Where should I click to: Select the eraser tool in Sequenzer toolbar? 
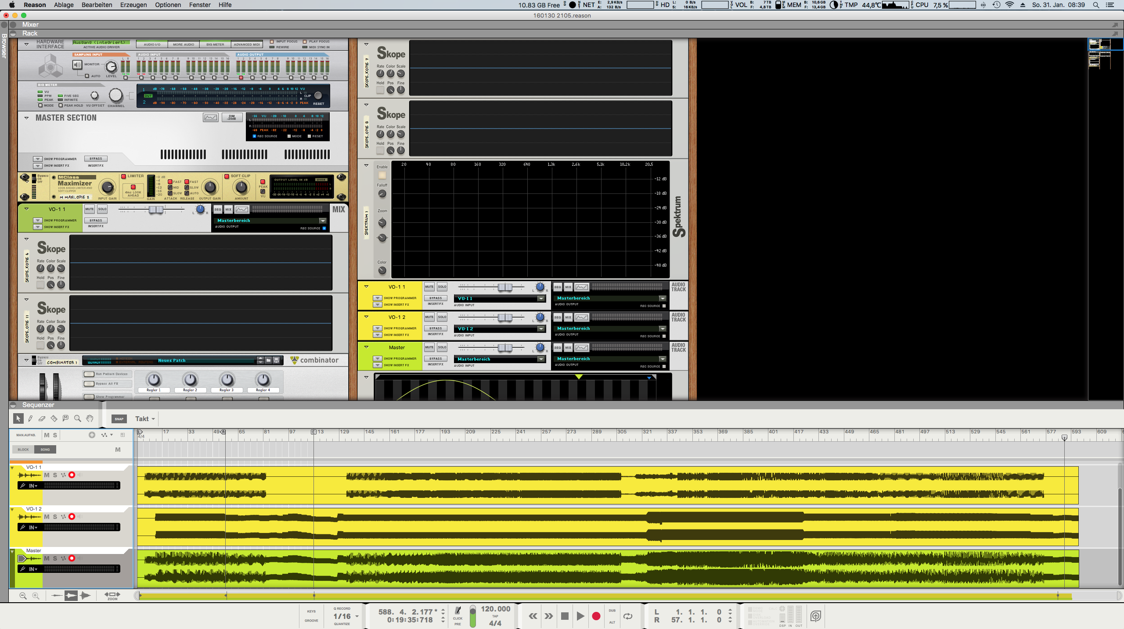click(x=42, y=418)
